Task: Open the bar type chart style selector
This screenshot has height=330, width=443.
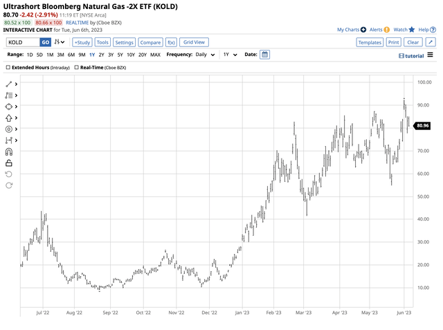Action: pos(60,42)
